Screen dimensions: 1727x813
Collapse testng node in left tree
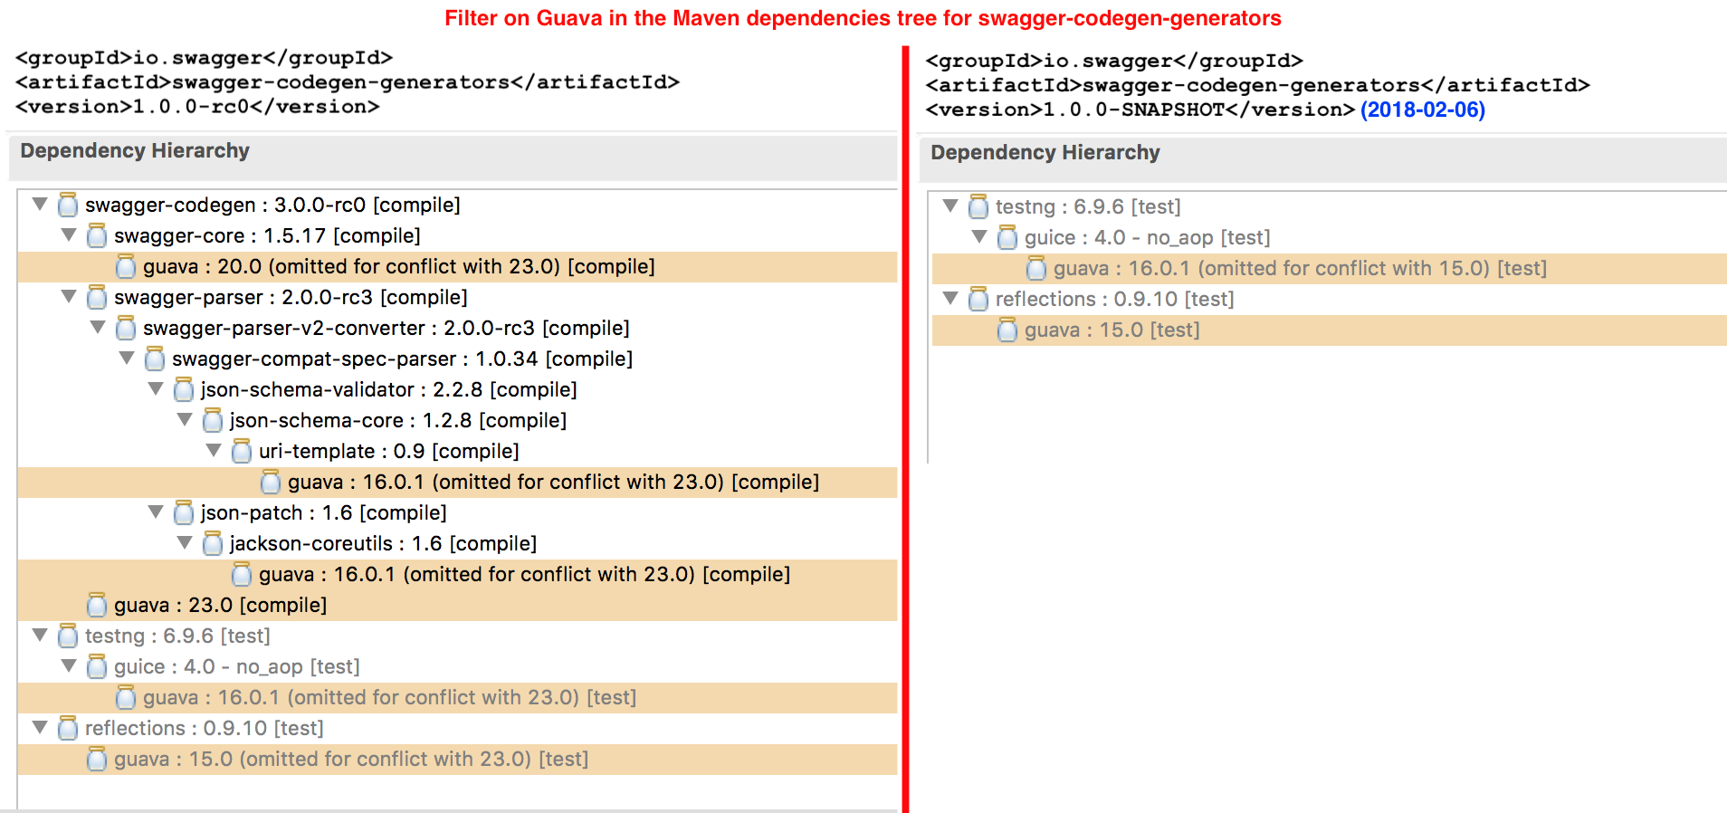click(40, 635)
